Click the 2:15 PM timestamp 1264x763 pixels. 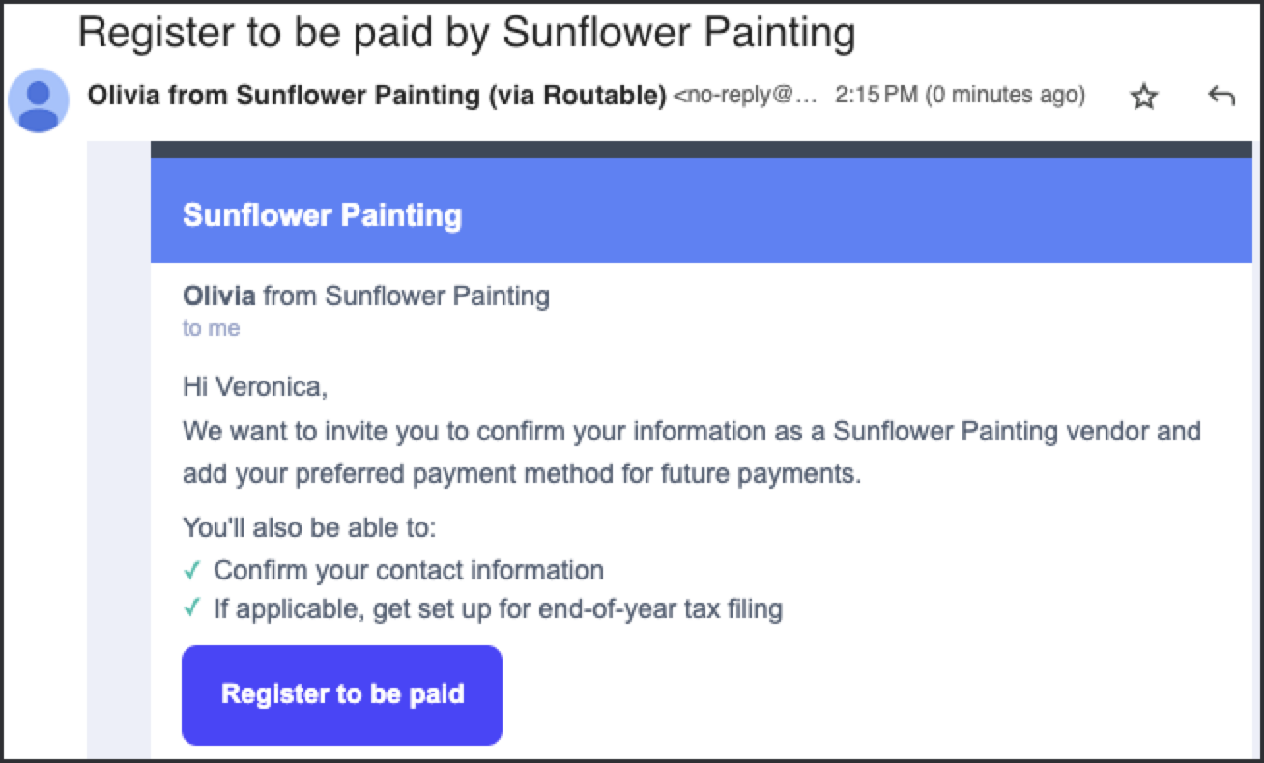coord(960,96)
